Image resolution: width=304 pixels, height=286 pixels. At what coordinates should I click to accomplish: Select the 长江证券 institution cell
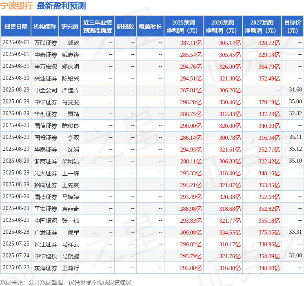point(46,244)
